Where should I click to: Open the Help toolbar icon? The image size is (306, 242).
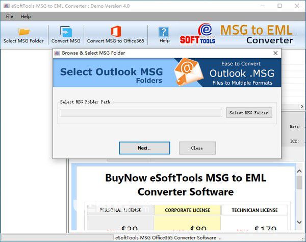click(x=164, y=32)
